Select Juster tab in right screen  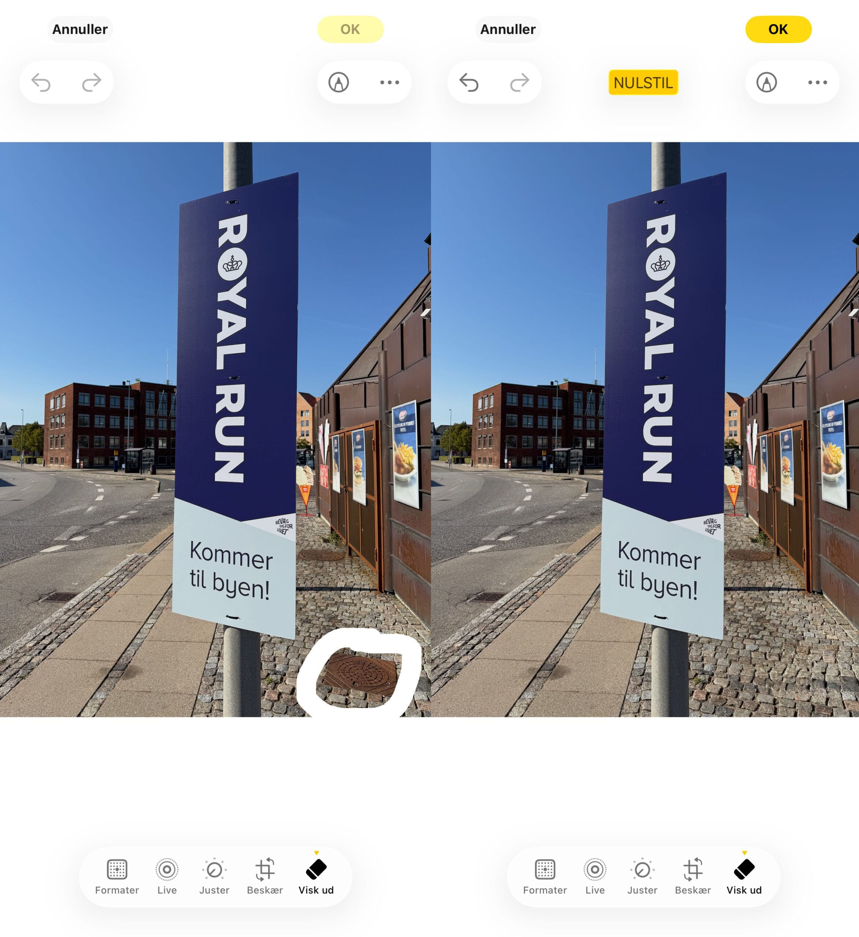point(642,877)
